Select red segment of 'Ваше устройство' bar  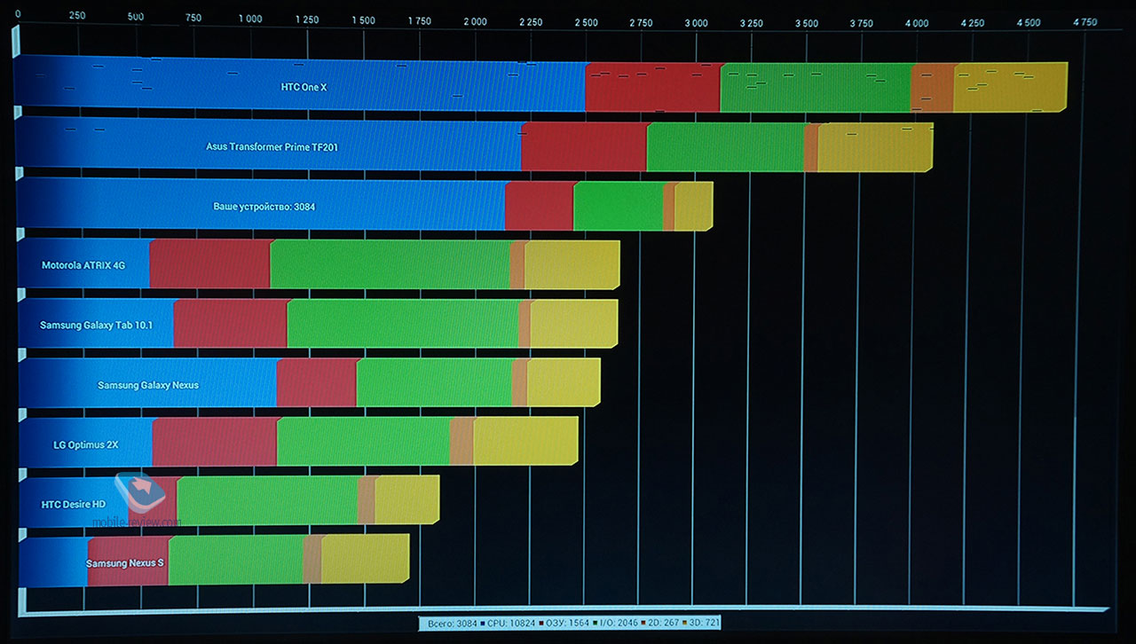tap(539, 206)
